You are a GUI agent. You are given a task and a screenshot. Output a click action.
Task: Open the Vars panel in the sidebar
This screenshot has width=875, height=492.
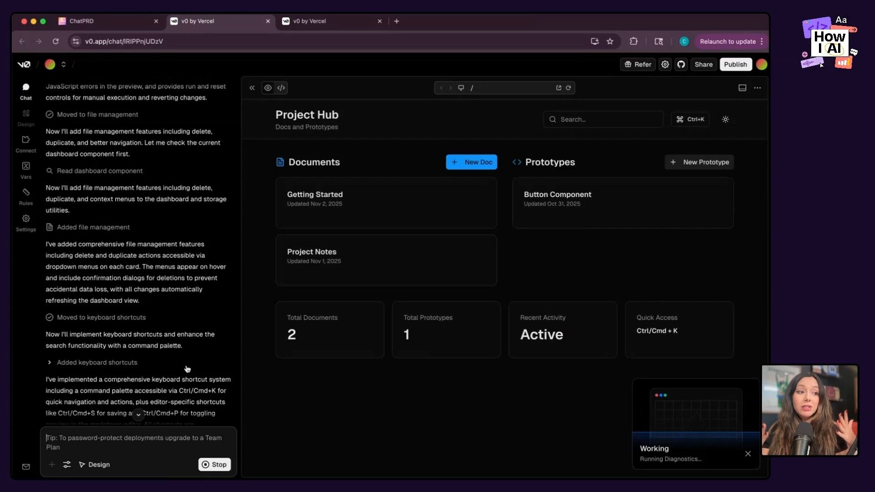click(x=26, y=170)
